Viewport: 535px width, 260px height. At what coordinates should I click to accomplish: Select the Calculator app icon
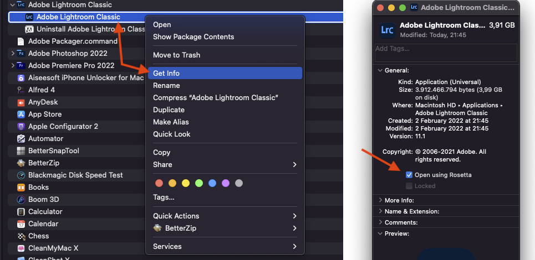tap(21, 212)
